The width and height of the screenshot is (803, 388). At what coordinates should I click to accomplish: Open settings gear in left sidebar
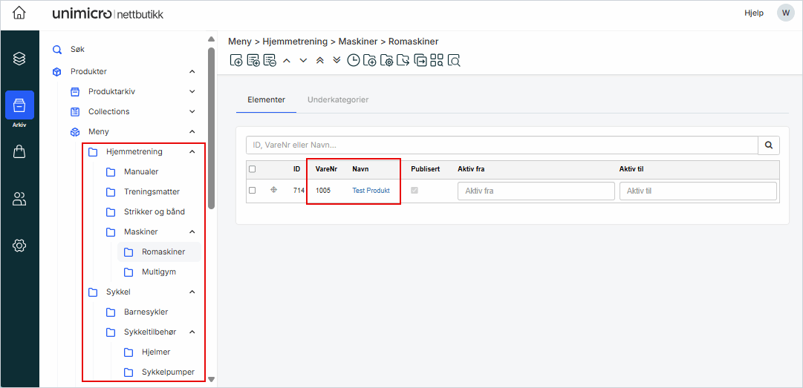[19, 246]
